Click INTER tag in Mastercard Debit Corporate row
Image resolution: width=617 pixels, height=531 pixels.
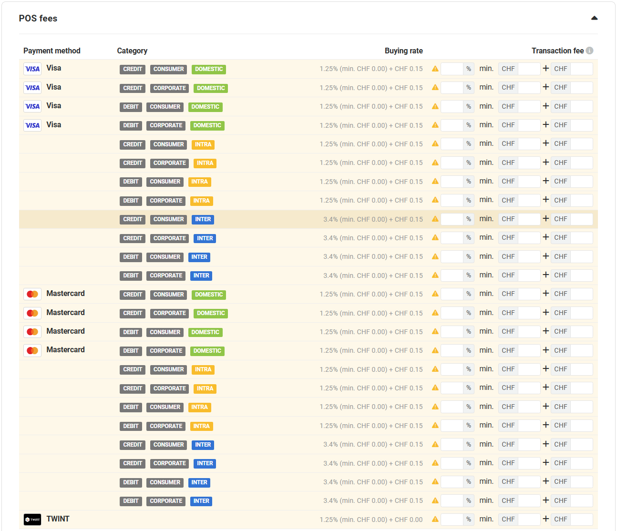pyautogui.click(x=201, y=501)
